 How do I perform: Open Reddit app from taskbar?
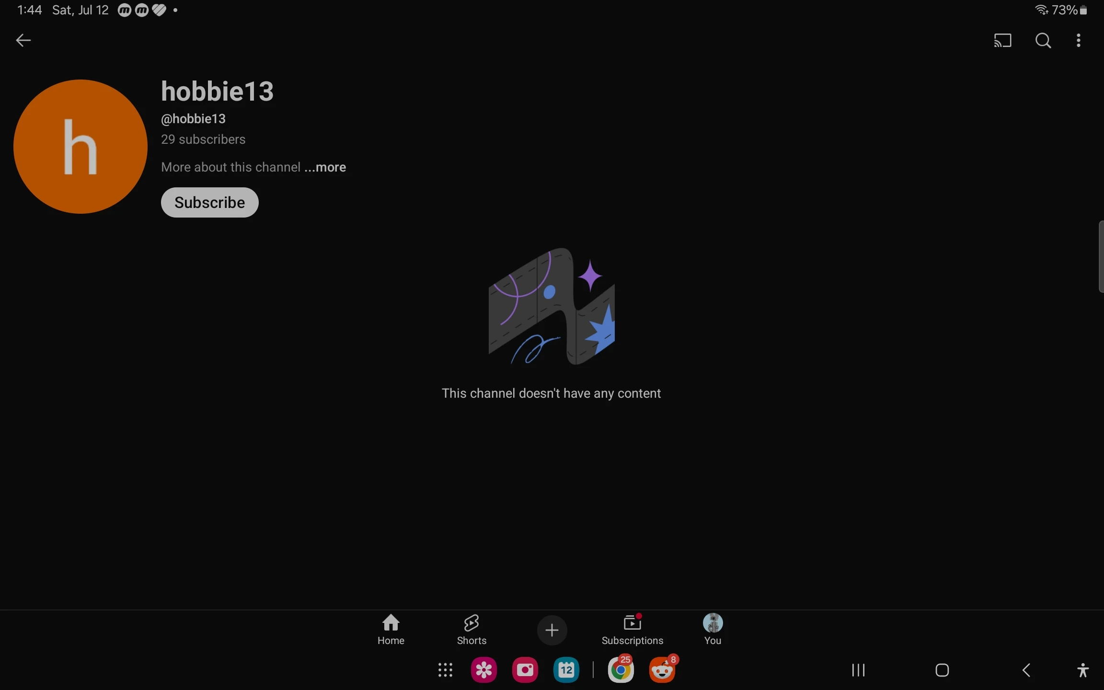662,670
